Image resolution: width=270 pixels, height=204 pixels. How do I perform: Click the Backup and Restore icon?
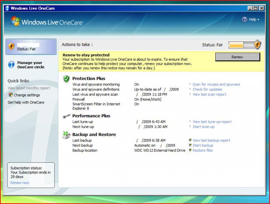pos(66,135)
